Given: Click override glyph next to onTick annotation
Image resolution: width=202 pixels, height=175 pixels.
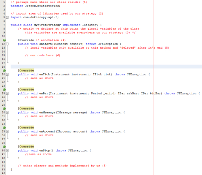Looking at the screenshot, I should click(x=4, y=70).
